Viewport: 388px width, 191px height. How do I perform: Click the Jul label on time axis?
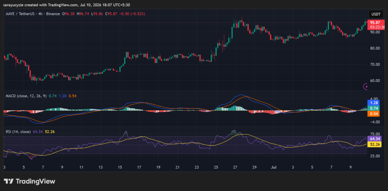(274, 167)
